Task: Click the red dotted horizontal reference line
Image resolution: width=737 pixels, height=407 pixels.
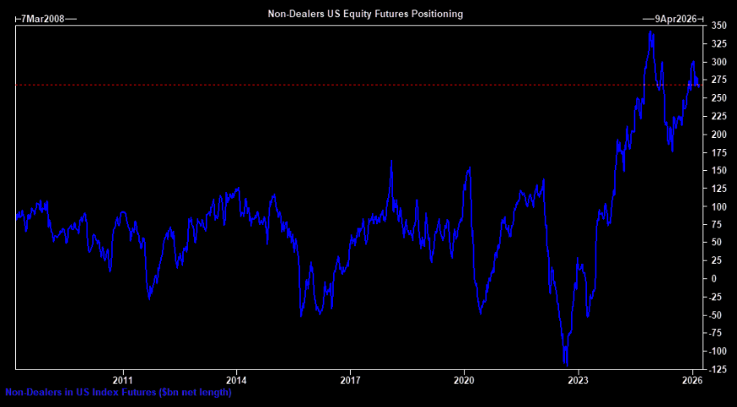Action: (x=339, y=85)
